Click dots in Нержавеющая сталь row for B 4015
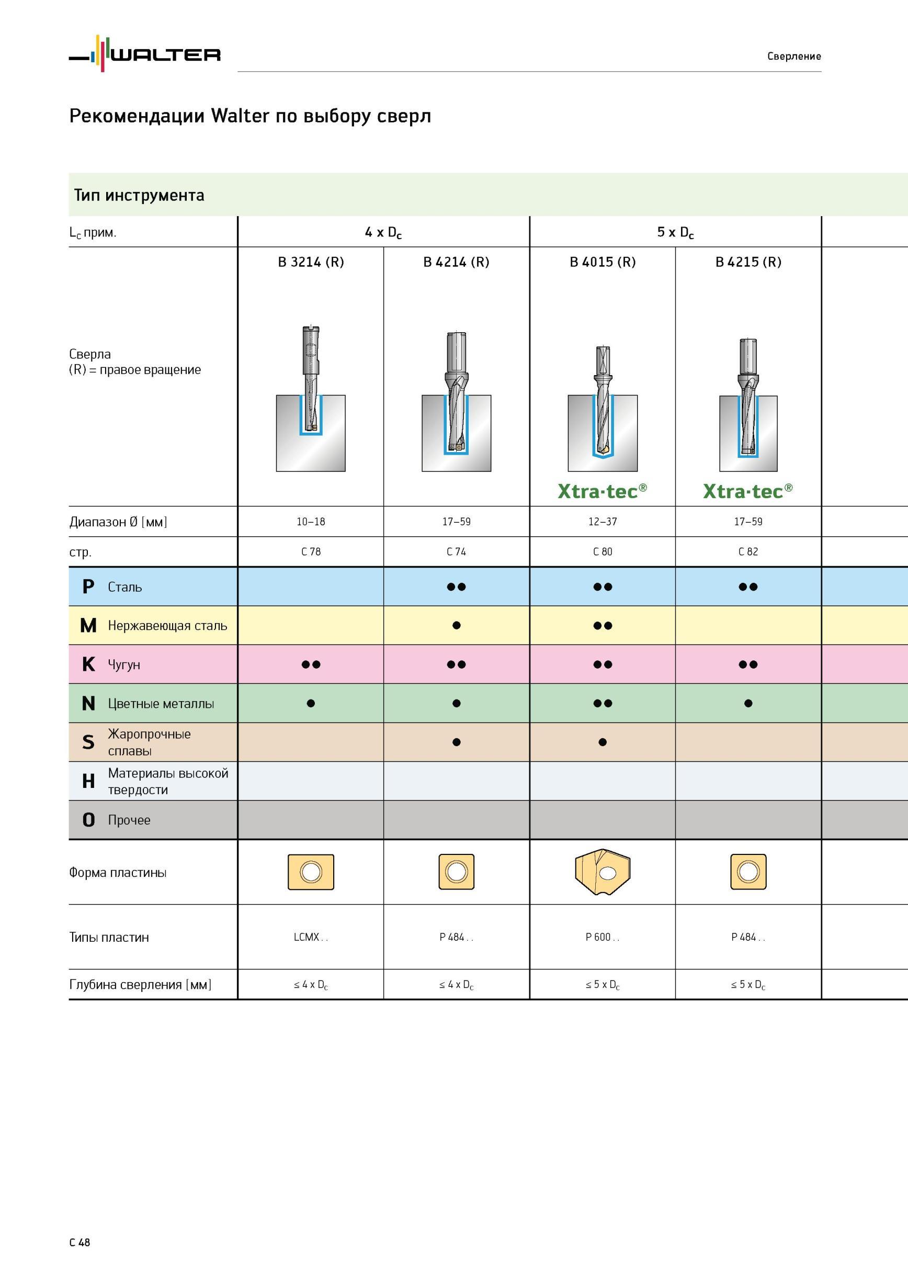 [603, 626]
